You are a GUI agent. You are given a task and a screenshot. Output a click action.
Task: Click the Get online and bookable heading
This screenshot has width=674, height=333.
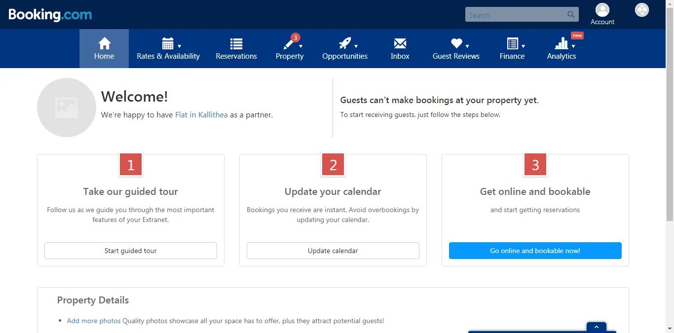point(535,191)
